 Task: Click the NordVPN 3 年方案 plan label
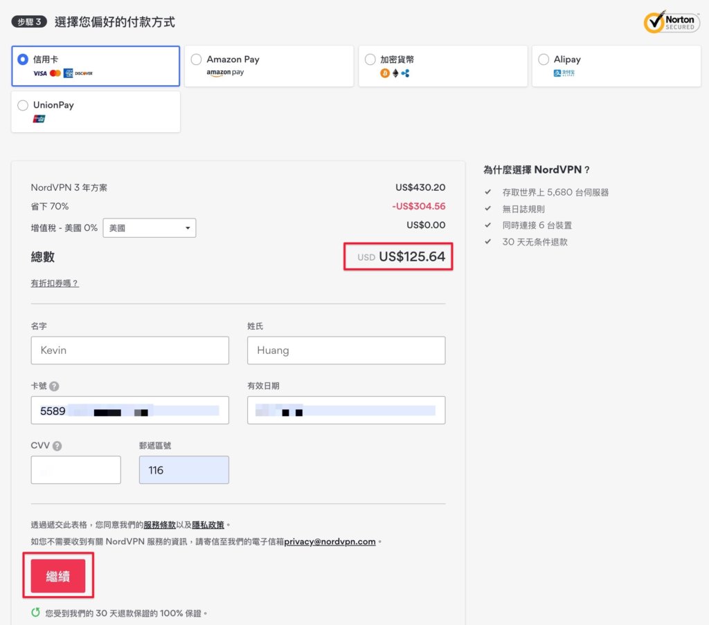[x=69, y=187]
